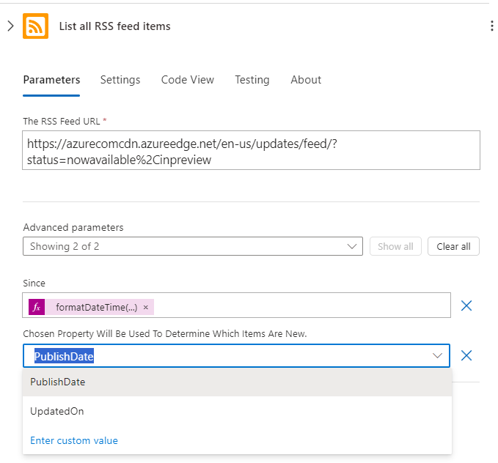The width and height of the screenshot is (498, 463).
Task: Go to the Testing tab
Action: pos(252,80)
